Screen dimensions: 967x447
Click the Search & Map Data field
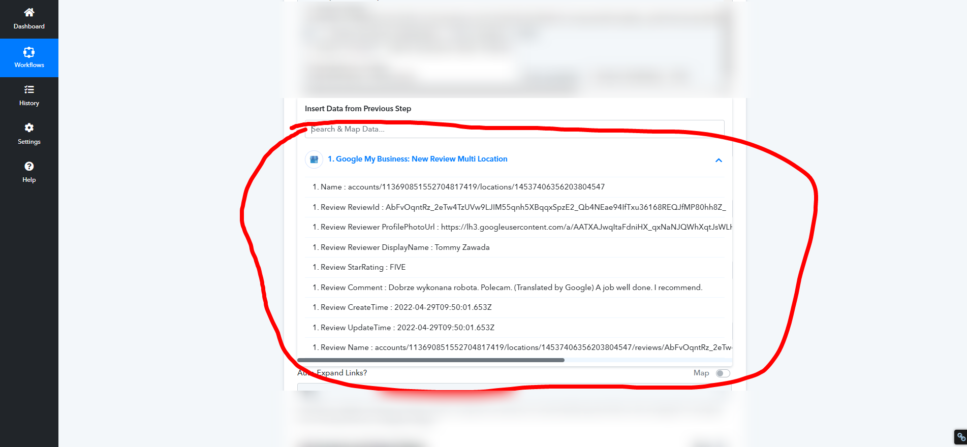(514, 129)
